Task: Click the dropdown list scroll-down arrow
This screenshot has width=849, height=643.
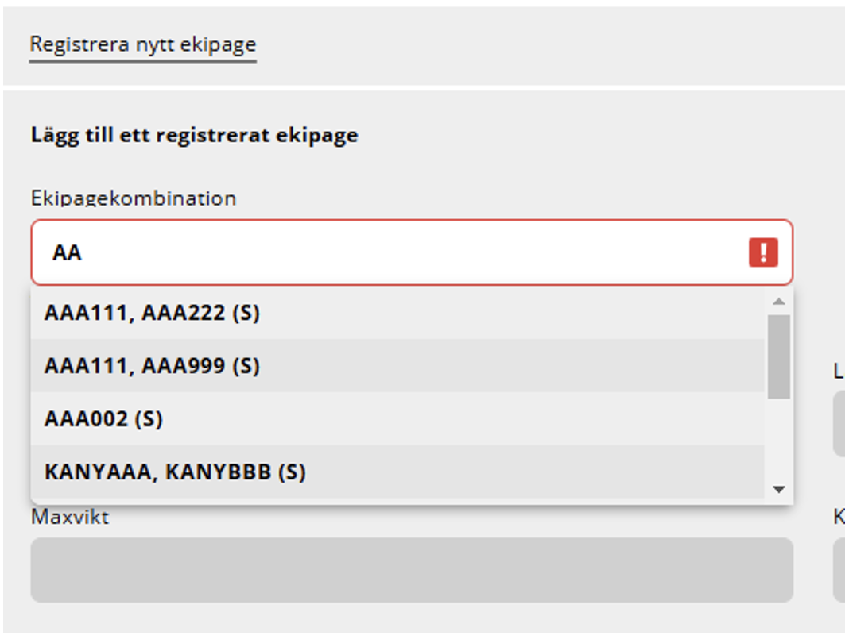Action: point(778,490)
